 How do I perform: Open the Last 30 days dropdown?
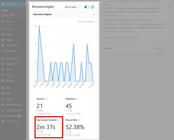72,7
